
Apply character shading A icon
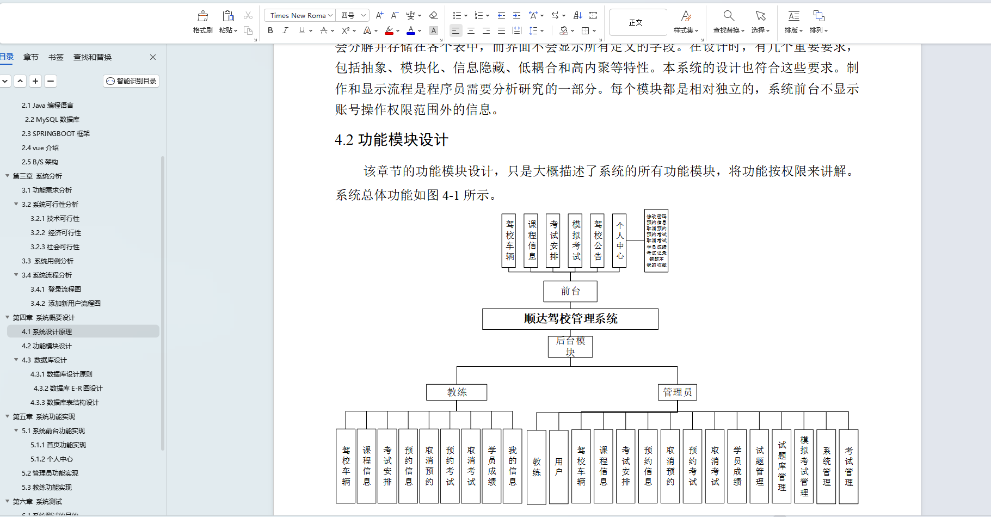(434, 30)
